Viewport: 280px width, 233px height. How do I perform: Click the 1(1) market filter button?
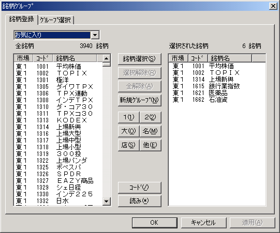pyautogui.click(x=128, y=117)
